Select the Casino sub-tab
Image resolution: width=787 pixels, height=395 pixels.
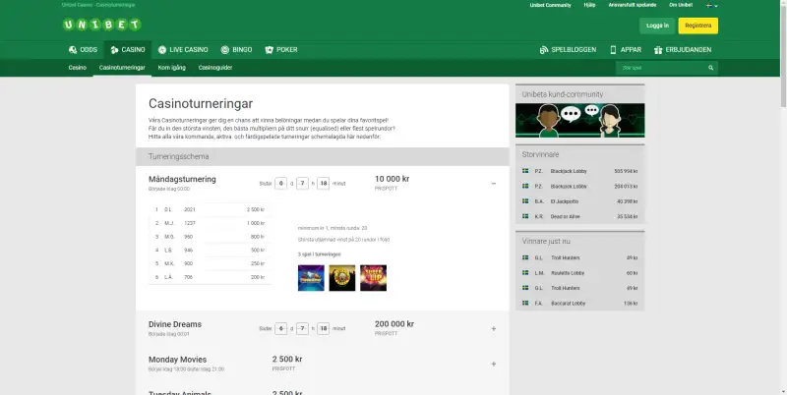point(78,68)
